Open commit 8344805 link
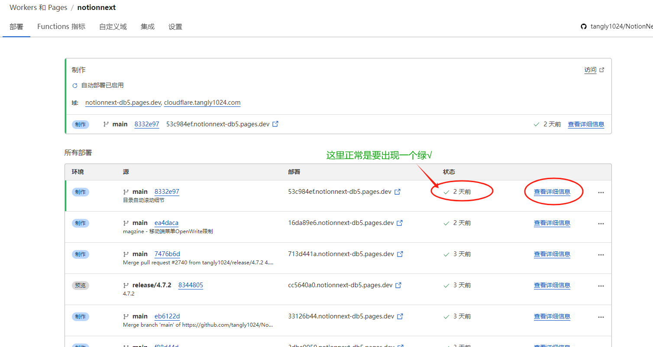Screen dimensions: 653x347 191,285
